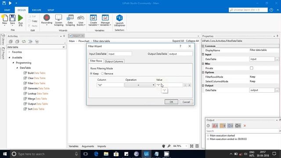Toggle the warnings filter in the Output panel
This screenshot has height=158, width=281.
(x=223, y=126)
